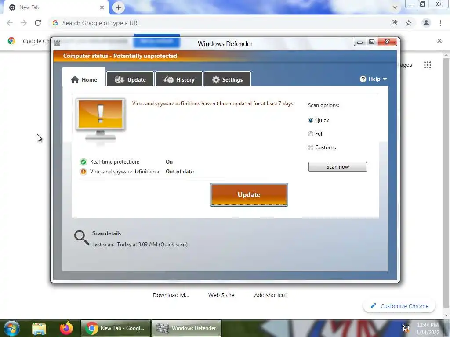The height and width of the screenshot is (337, 450).
Task: Open the Download M... shortcut
Action: (x=171, y=295)
